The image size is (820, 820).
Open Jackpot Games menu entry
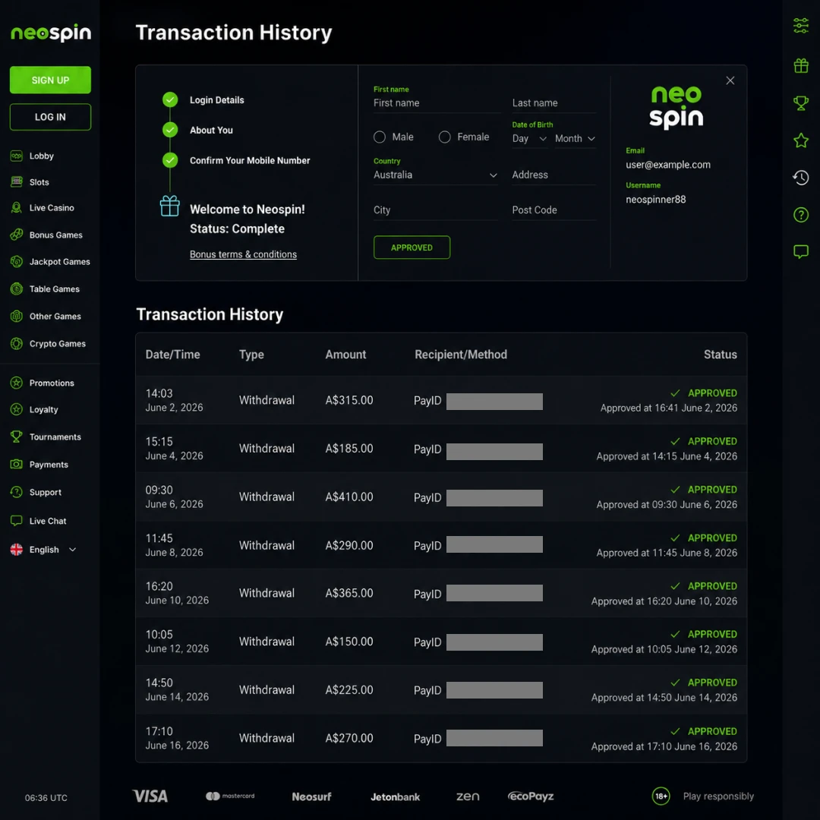pos(60,261)
